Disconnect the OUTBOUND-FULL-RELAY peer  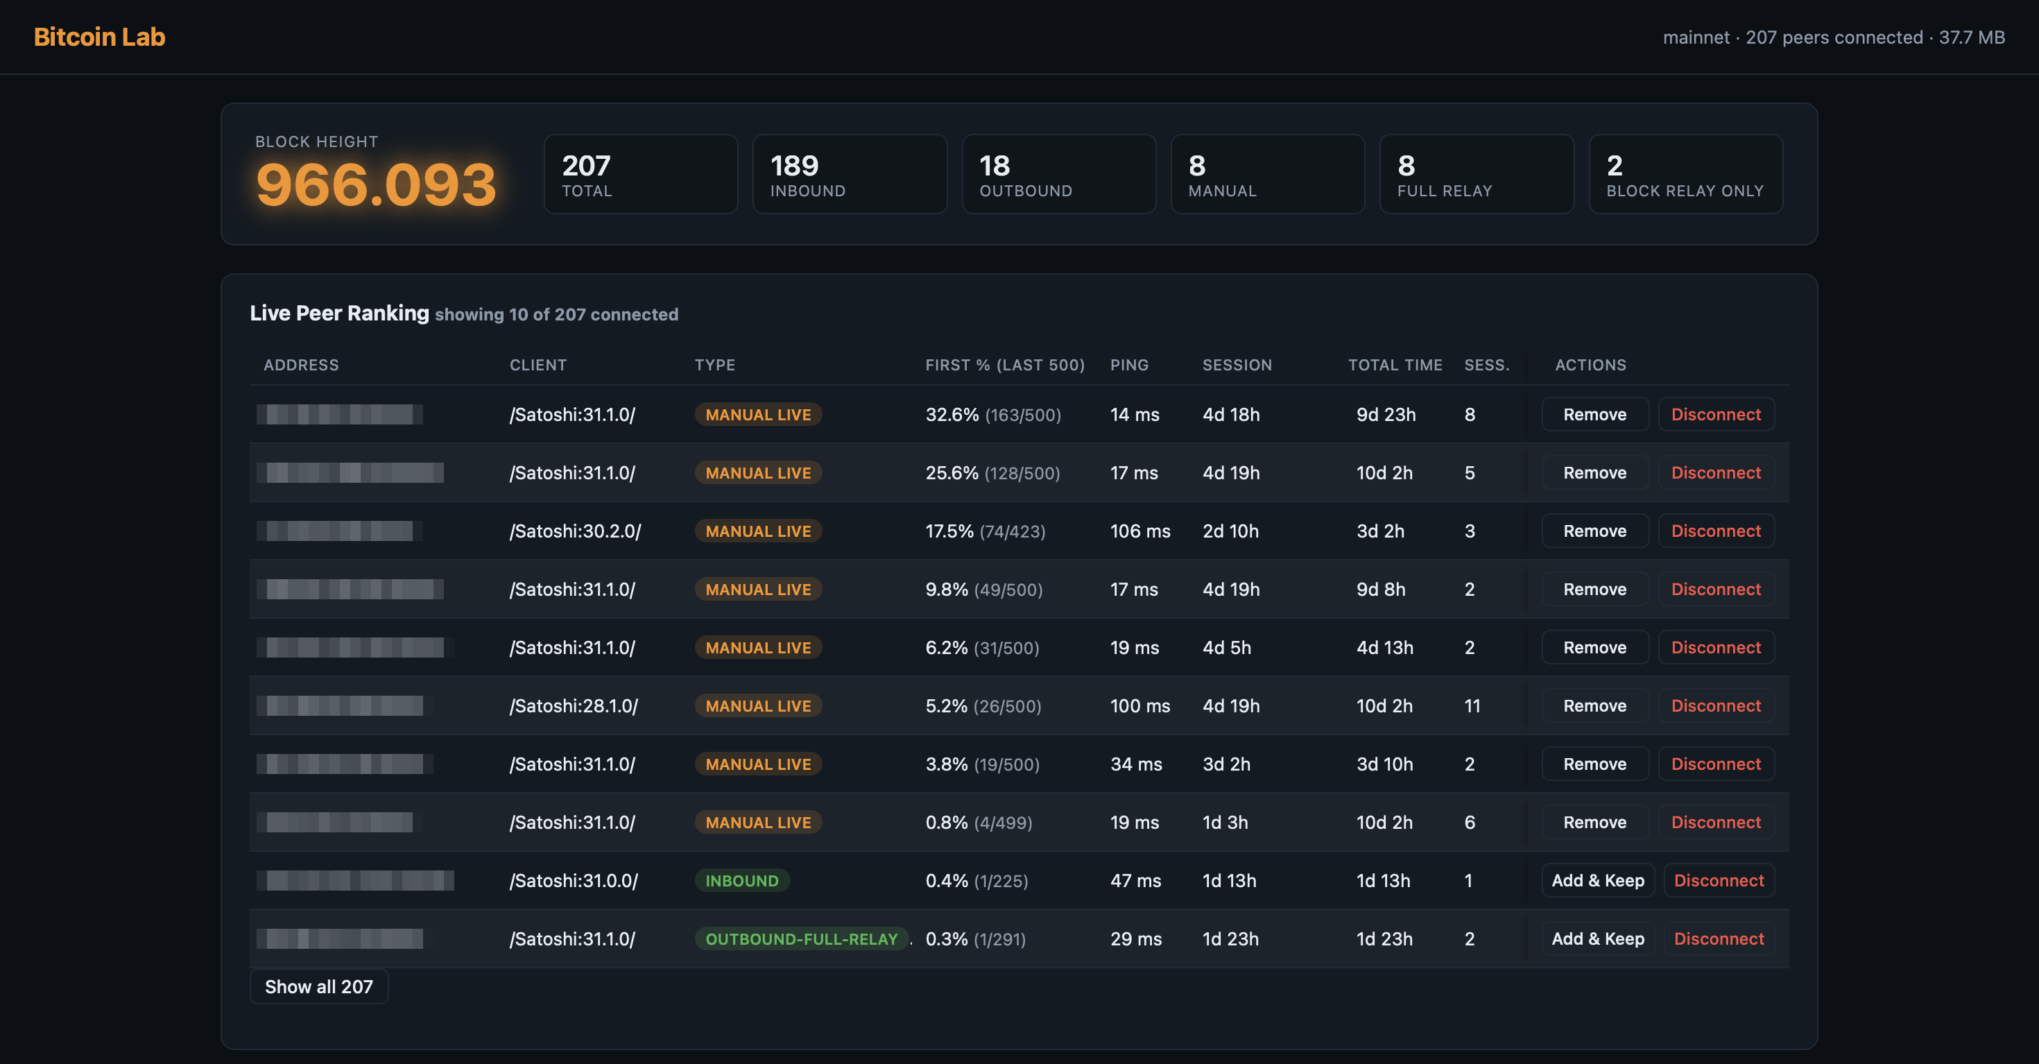click(x=1719, y=939)
